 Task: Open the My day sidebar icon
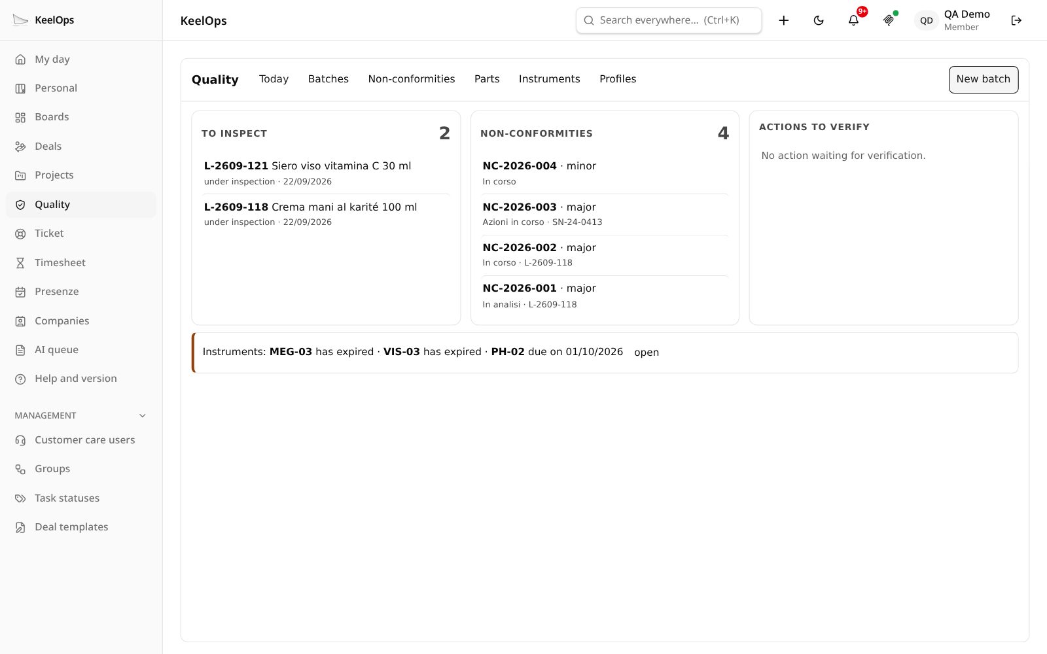pyautogui.click(x=20, y=60)
